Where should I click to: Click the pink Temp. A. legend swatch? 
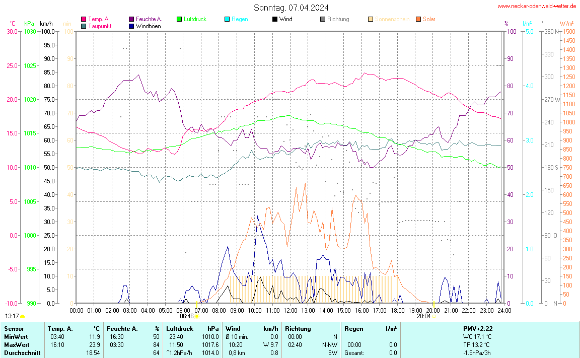pyautogui.click(x=84, y=19)
